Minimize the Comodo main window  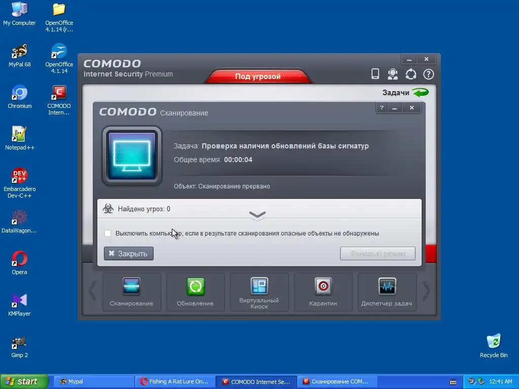click(x=409, y=59)
